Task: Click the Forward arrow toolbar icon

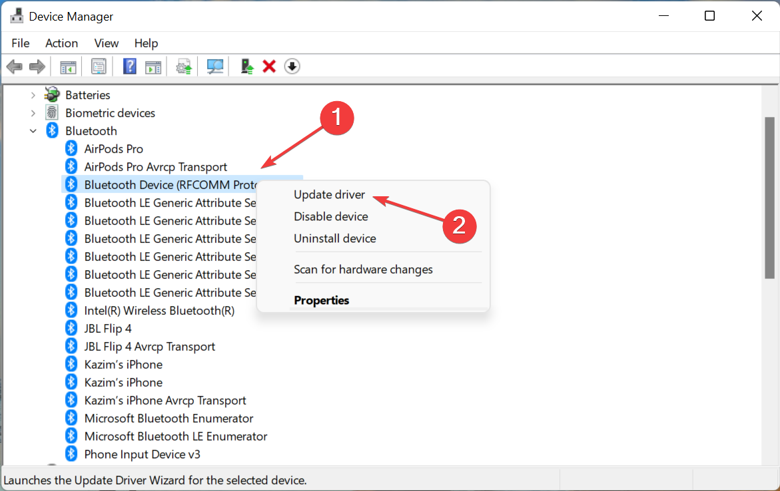Action: coord(37,66)
